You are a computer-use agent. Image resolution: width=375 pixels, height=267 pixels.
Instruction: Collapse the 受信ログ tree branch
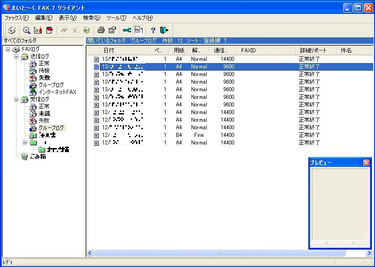(16, 99)
